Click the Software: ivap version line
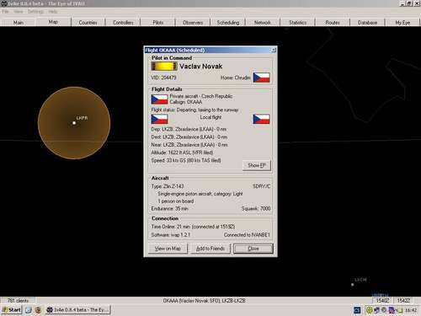421x316 pixels. [171, 235]
